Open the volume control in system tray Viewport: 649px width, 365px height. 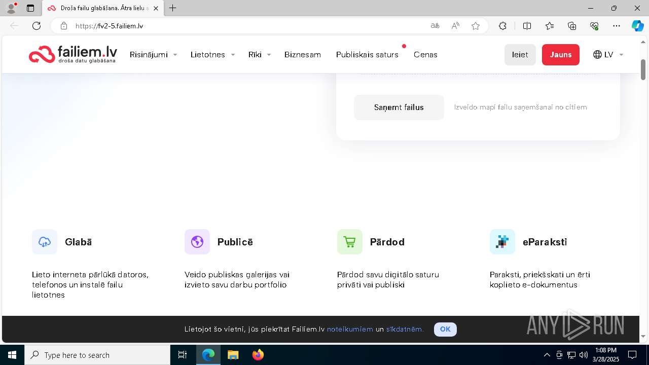[584, 355]
